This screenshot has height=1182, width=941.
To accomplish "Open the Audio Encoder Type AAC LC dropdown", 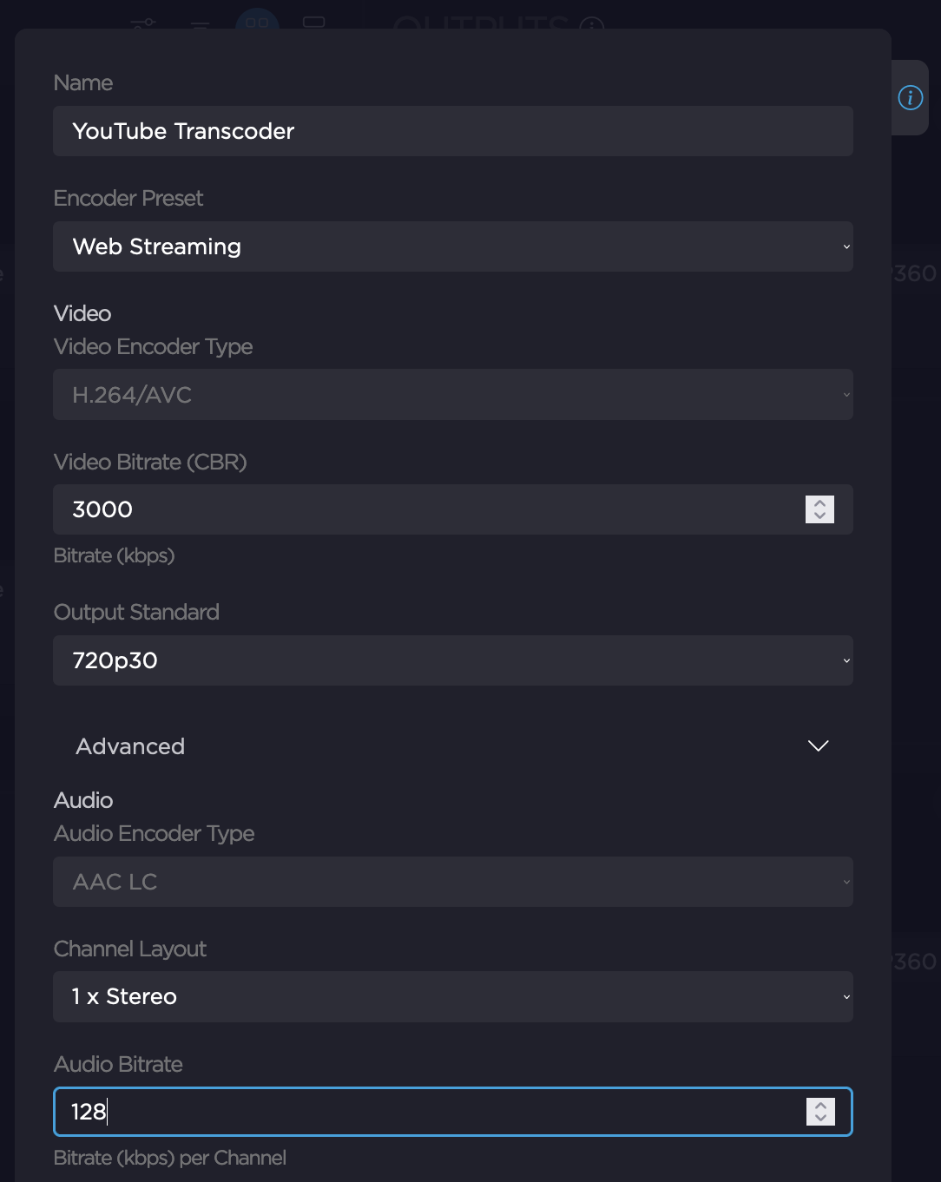I will coord(452,882).
